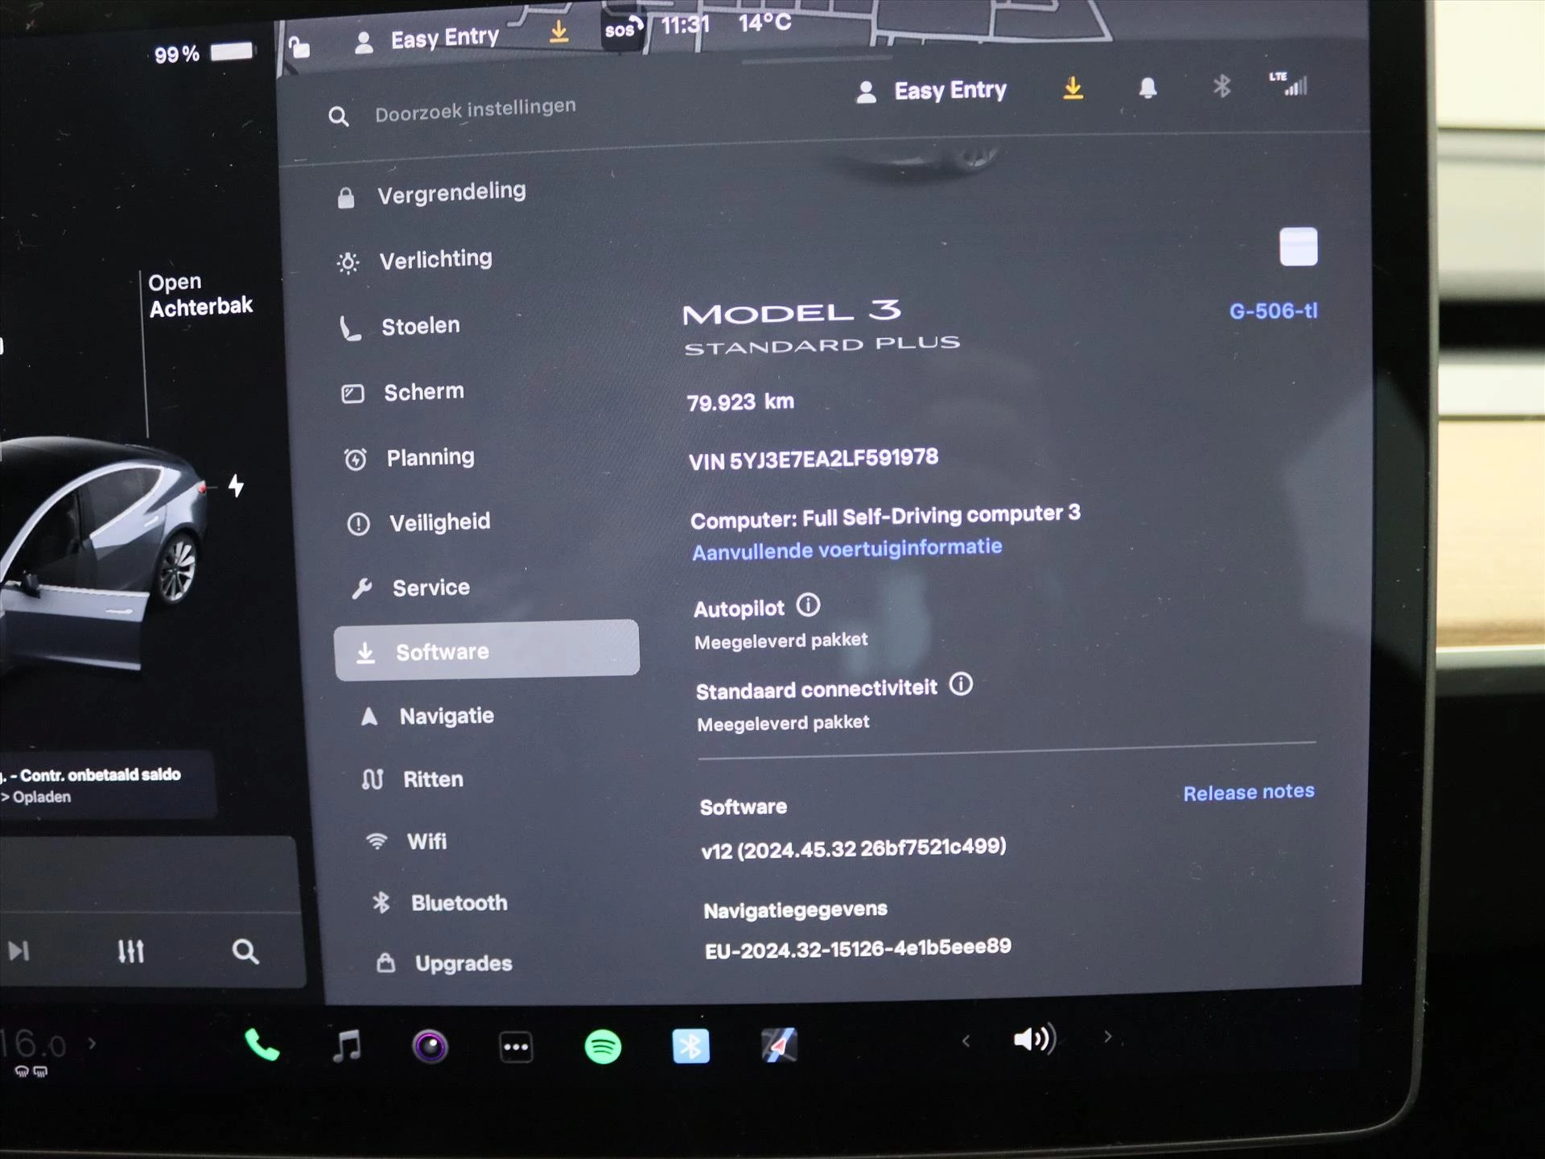Screen dimensions: 1545x1159
Task: Click the Standaard connectiviteit info icon
Action: pyautogui.click(x=961, y=685)
